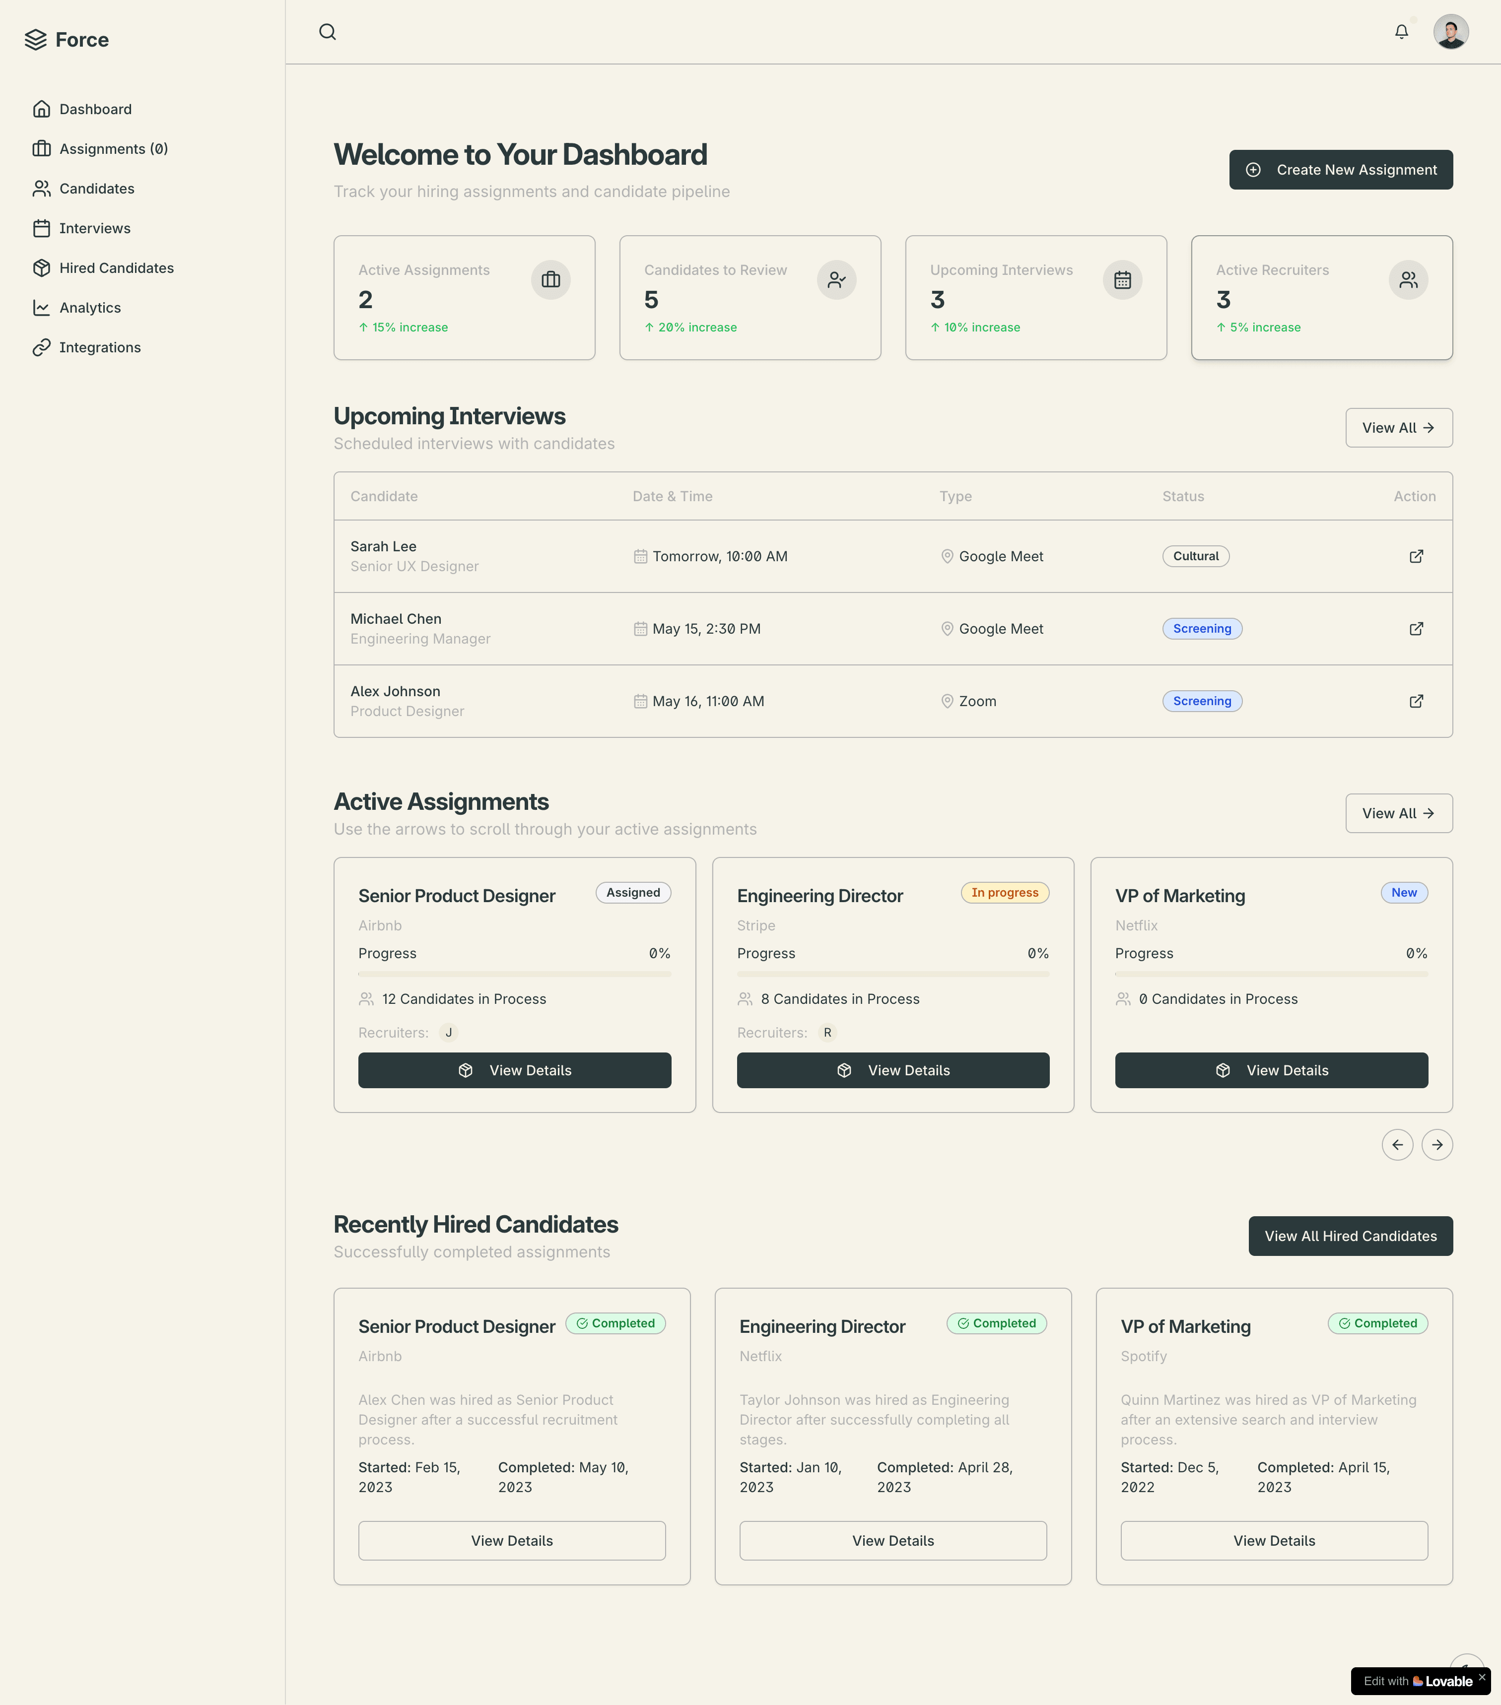Click briefcase icon on Active Assignments card

(550, 279)
